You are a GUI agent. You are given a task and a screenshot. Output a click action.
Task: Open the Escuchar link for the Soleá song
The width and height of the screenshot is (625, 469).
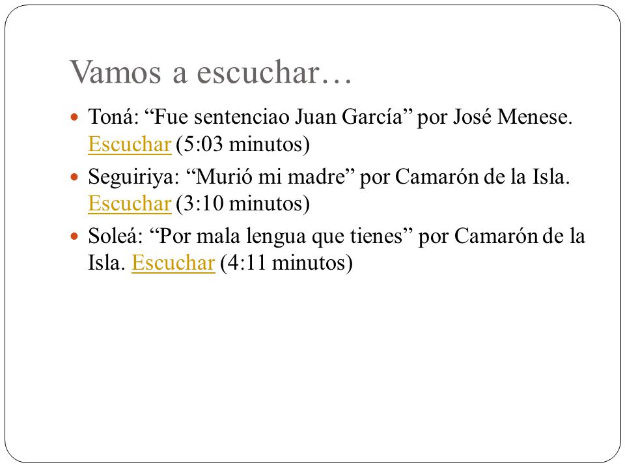click(x=173, y=263)
